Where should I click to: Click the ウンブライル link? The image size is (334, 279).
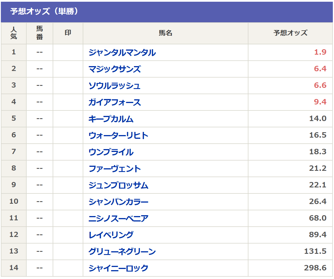pos(111,152)
